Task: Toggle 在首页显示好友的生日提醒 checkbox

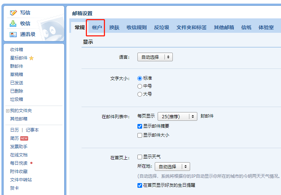Action: [x=140, y=185]
